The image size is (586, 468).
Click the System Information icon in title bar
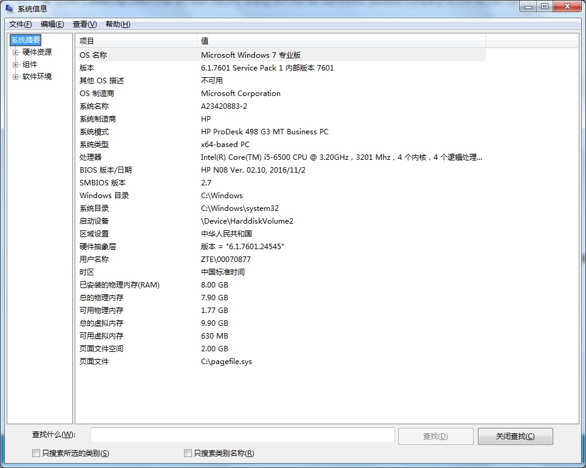[x=9, y=7]
